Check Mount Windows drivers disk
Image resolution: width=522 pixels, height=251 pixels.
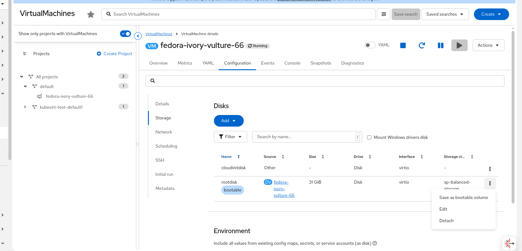[x=369, y=137]
